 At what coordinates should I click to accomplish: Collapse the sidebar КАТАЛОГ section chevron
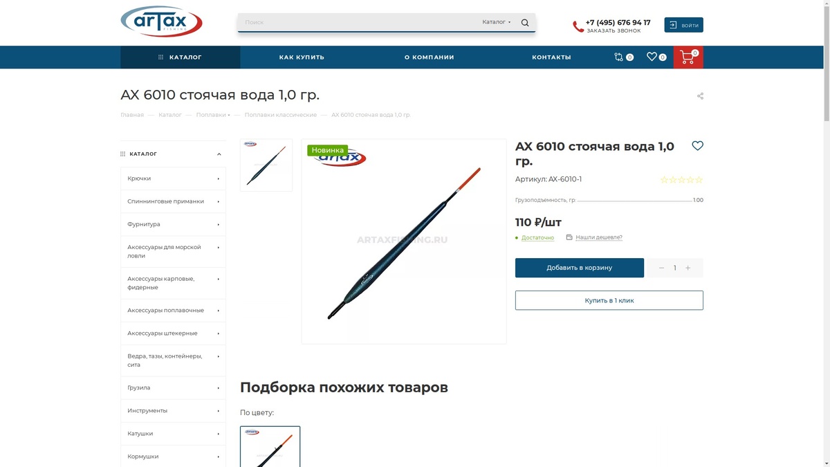[219, 154]
